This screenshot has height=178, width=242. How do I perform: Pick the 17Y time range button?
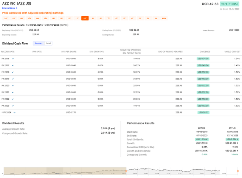[29, 19]
